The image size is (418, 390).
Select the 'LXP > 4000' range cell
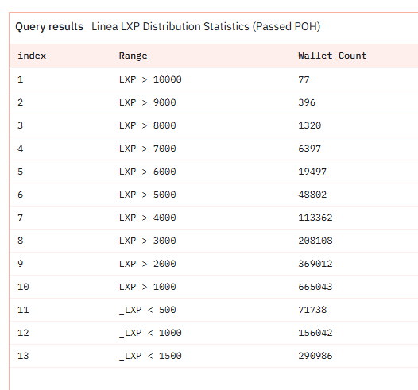pyautogui.click(x=148, y=218)
